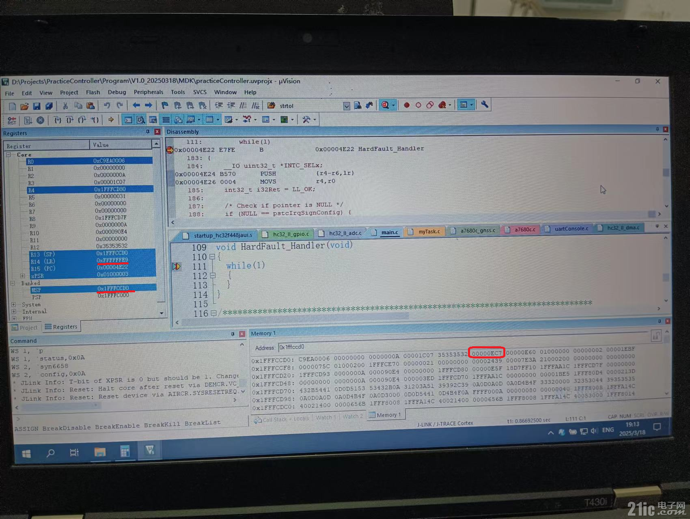690x519 pixels.
Task: Switch to uartConsole.c editor tab
Action: point(567,229)
